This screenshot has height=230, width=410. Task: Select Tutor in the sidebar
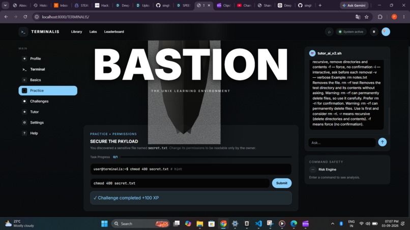48,112
